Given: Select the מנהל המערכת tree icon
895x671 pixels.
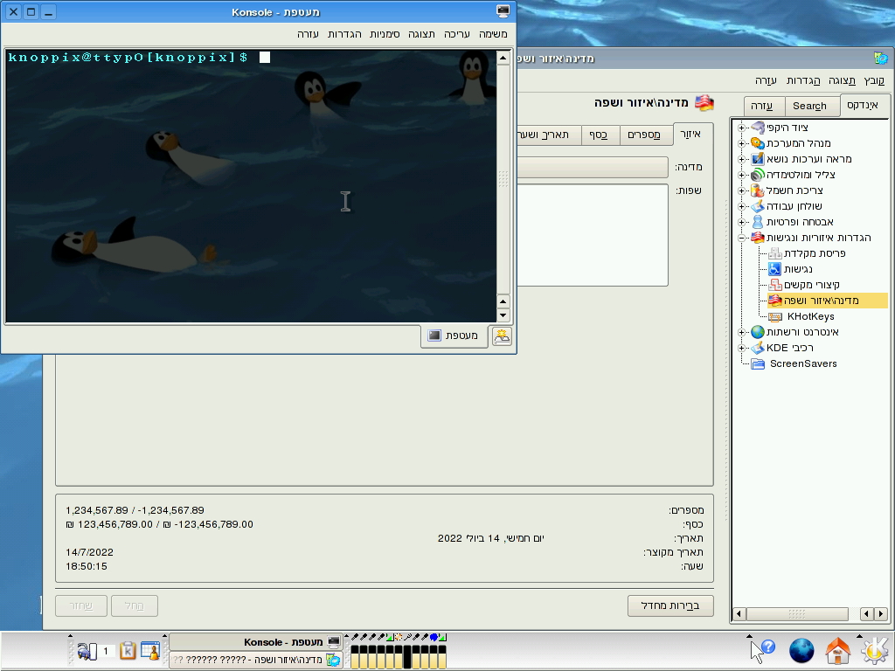Looking at the screenshot, I should point(758,143).
